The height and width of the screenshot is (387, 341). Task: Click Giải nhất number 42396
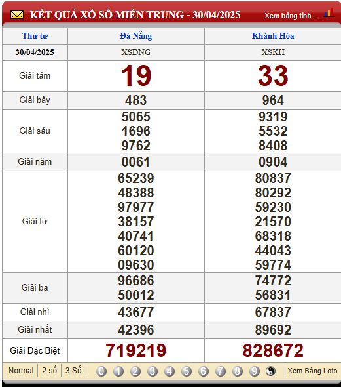[x=136, y=330]
